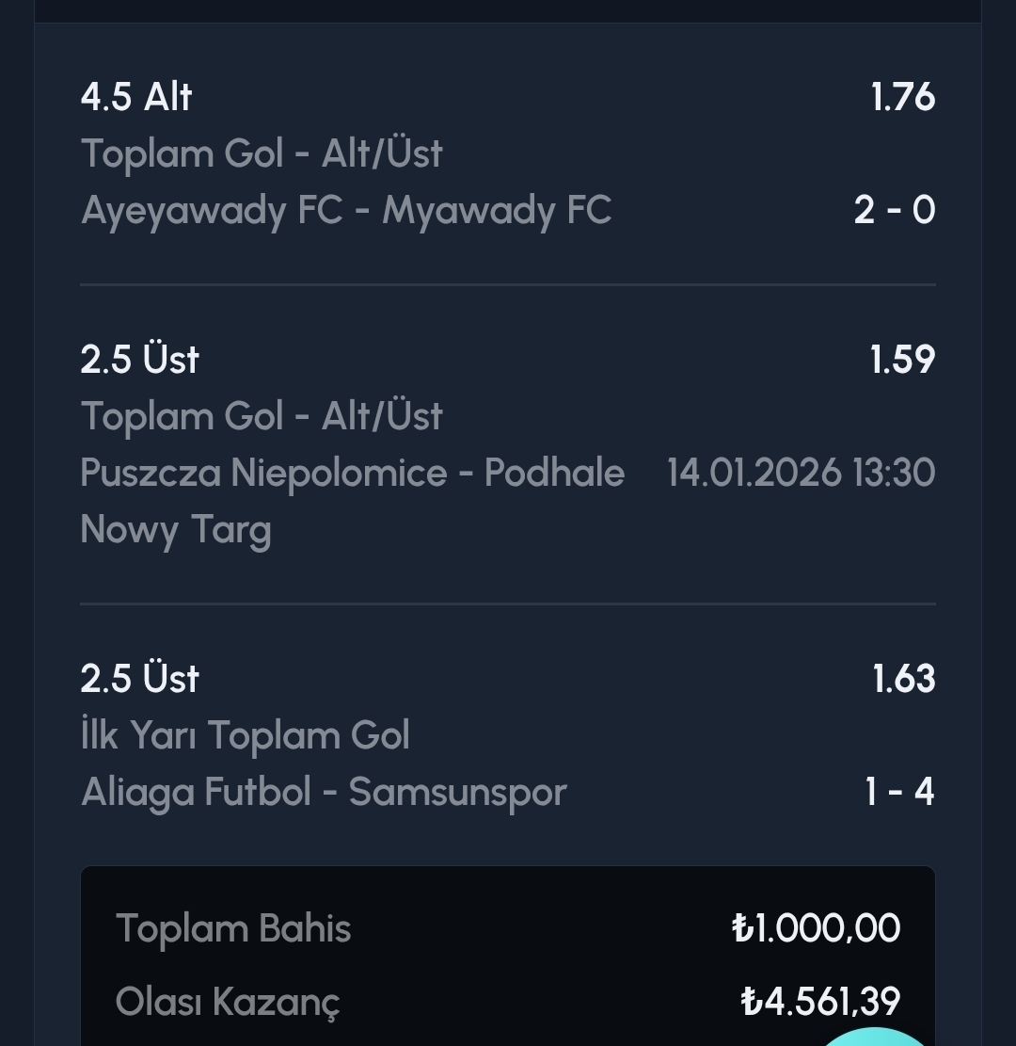
Task: Tap Toplam Gol market under 4.5 Alt
Action: tap(262, 153)
